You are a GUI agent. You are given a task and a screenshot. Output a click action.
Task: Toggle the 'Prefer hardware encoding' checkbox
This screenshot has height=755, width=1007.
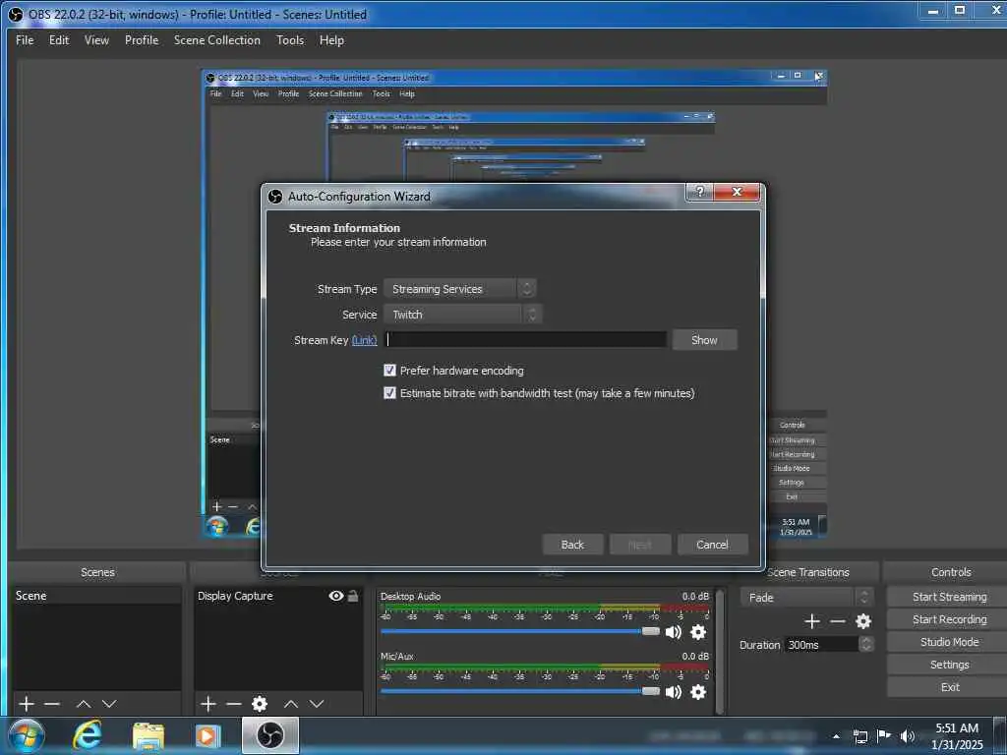pos(389,371)
